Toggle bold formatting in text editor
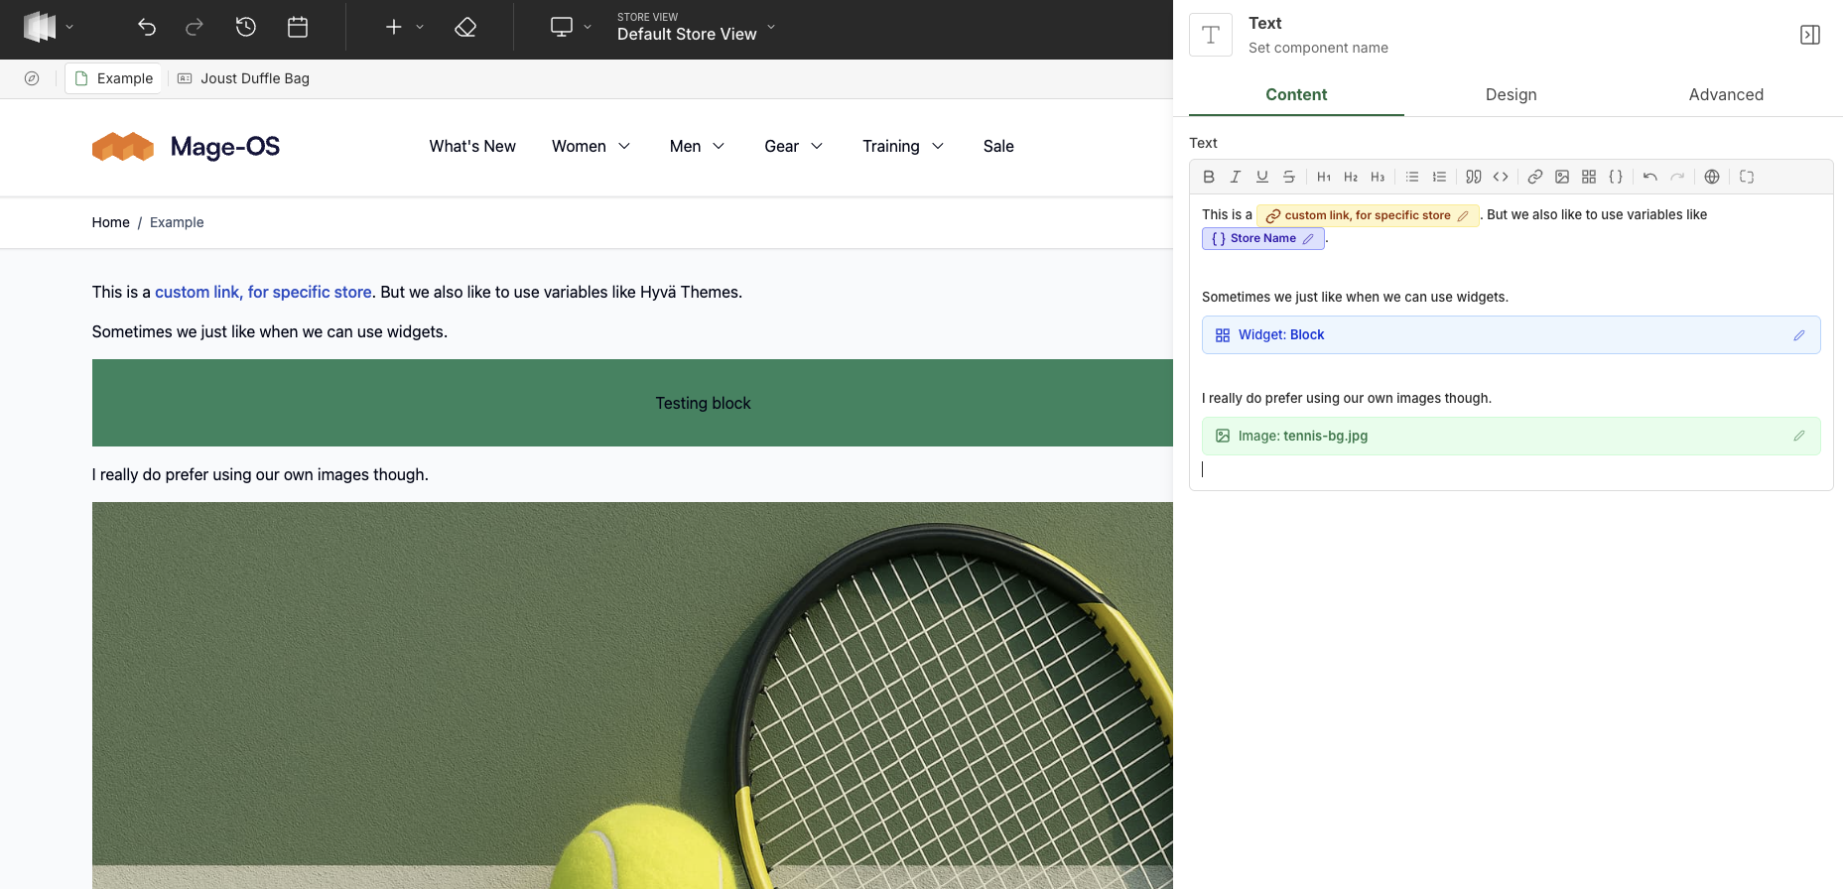The width and height of the screenshot is (1843, 889). coord(1208,177)
